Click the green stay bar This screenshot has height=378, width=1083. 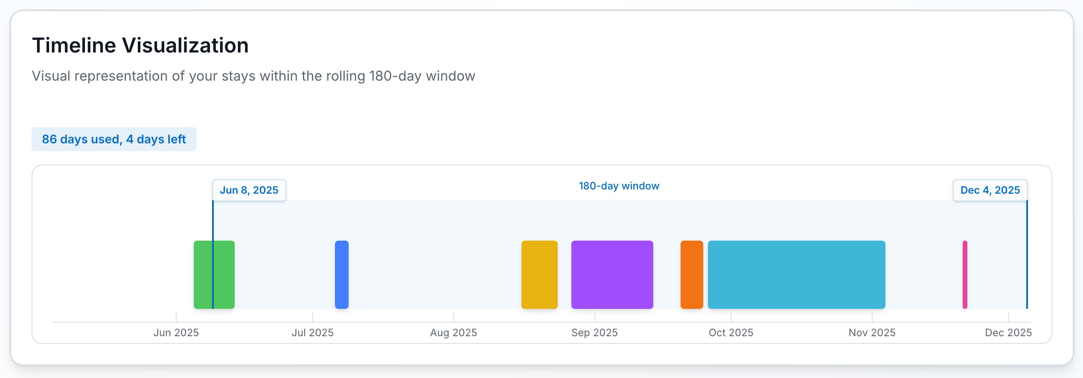214,274
